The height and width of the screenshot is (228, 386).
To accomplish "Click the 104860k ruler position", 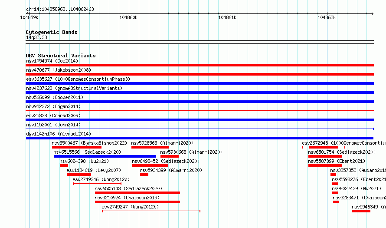I will 128,17.
